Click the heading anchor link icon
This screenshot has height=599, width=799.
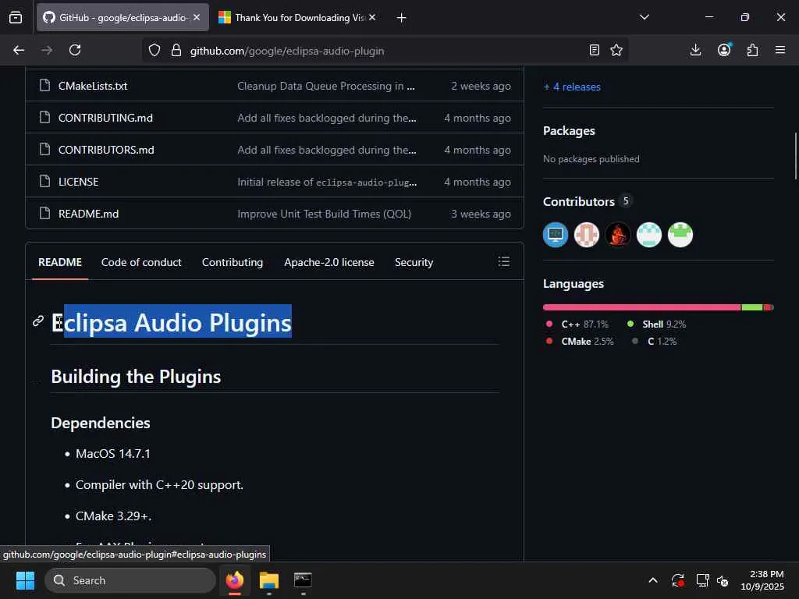(x=38, y=321)
